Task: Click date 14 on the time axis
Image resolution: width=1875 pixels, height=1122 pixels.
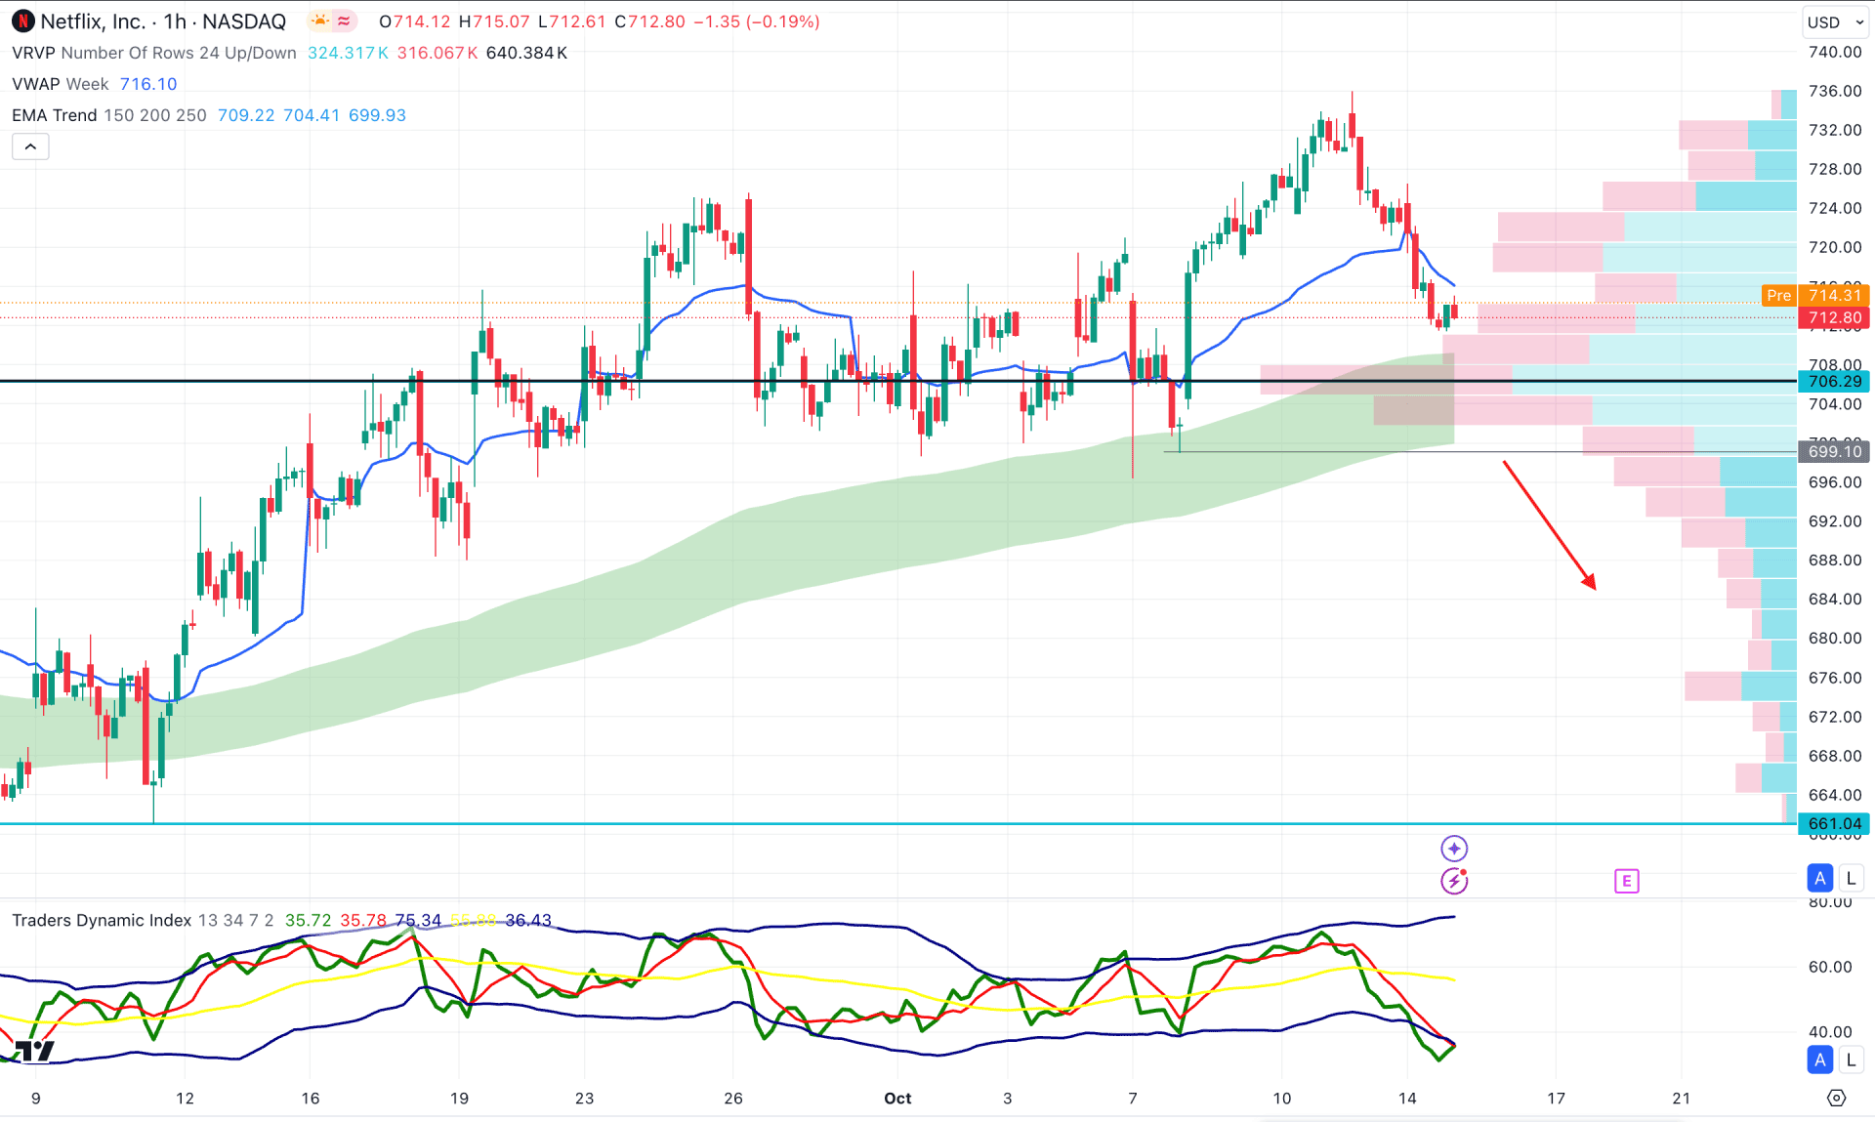Action: point(1407,1099)
